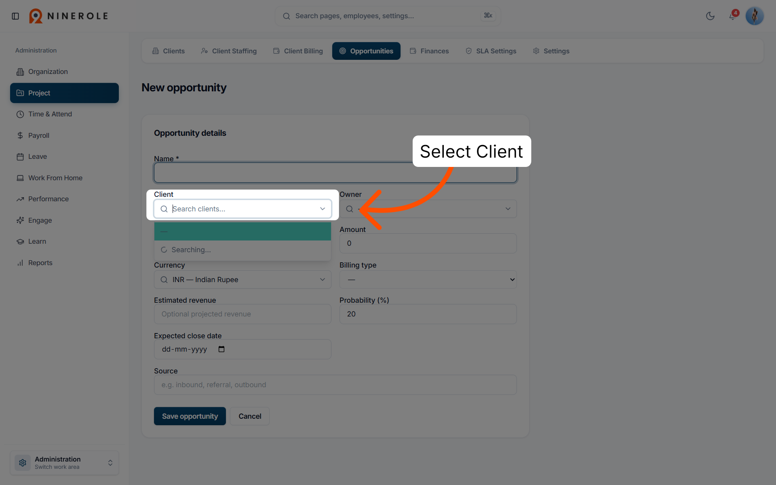Viewport: 776px width, 485px height.
Task: Click the Owner search magnifier icon
Action: click(350, 209)
